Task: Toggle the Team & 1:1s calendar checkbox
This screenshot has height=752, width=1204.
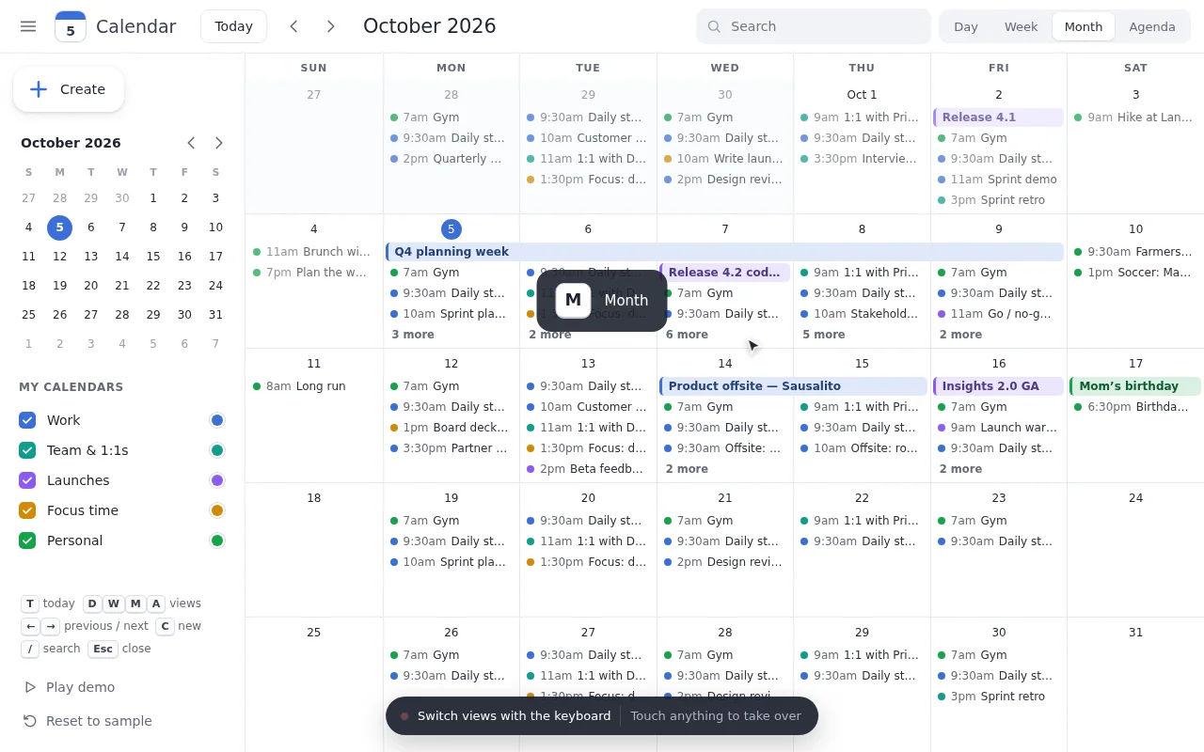Action: pyautogui.click(x=27, y=450)
